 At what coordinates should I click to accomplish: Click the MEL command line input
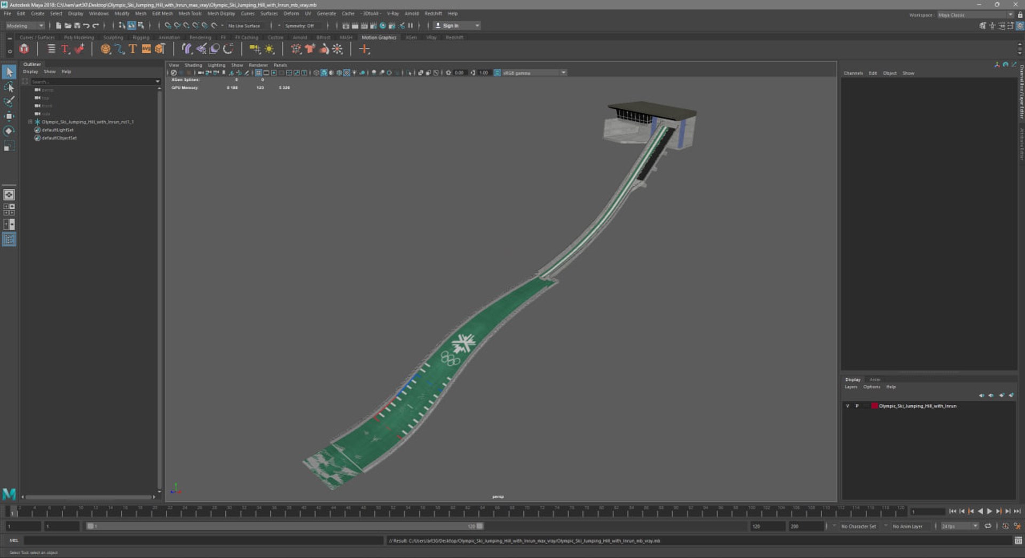point(203,540)
